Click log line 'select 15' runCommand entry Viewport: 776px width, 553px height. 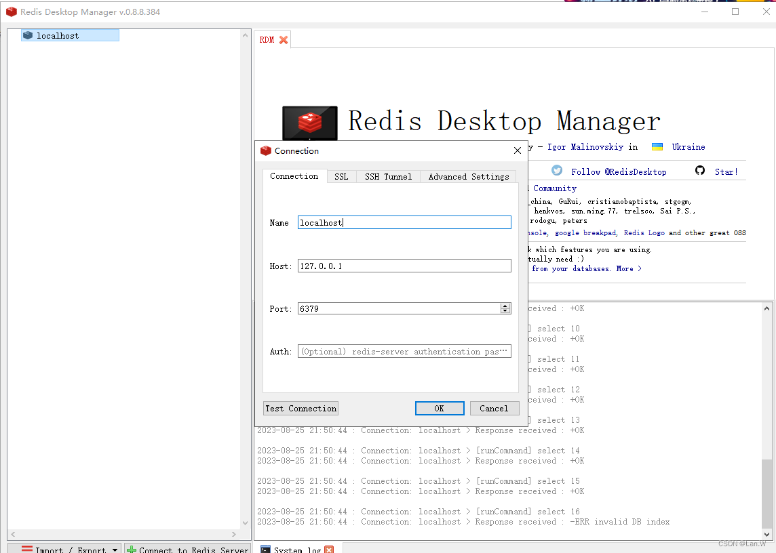(x=419, y=480)
